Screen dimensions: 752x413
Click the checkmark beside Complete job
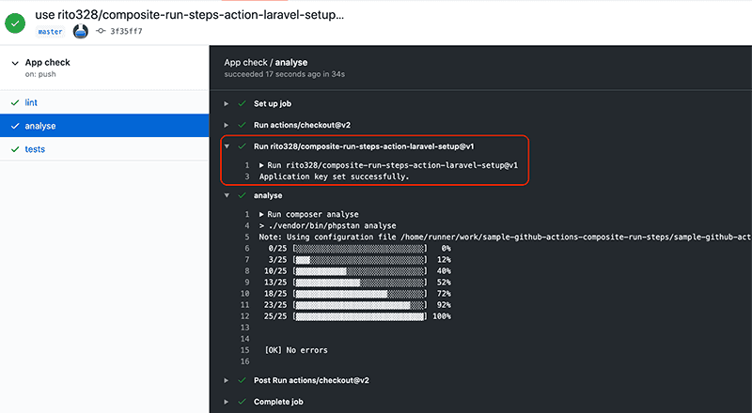coord(242,402)
